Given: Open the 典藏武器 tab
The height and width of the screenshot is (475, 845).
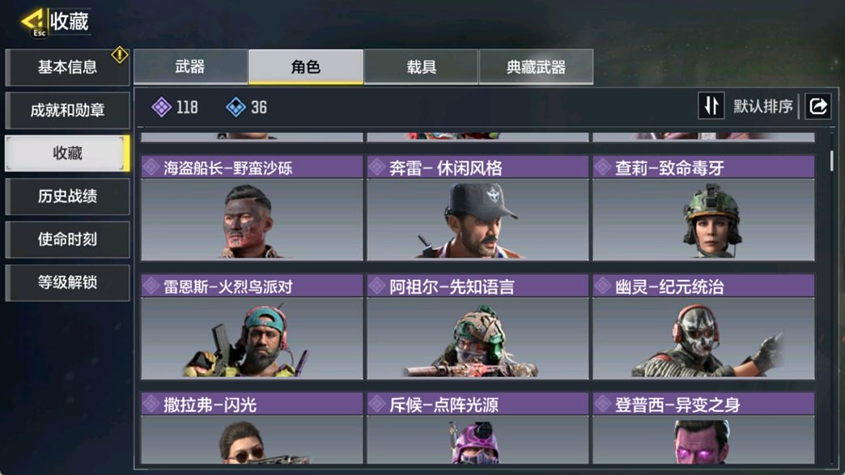Looking at the screenshot, I should pos(536,67).
